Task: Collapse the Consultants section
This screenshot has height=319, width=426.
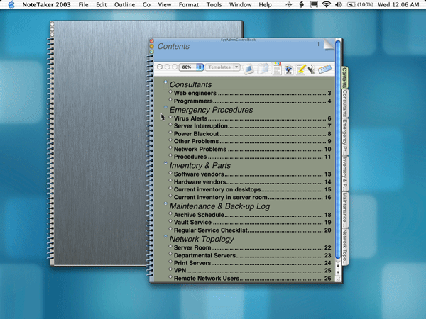Action: [165, 82]
